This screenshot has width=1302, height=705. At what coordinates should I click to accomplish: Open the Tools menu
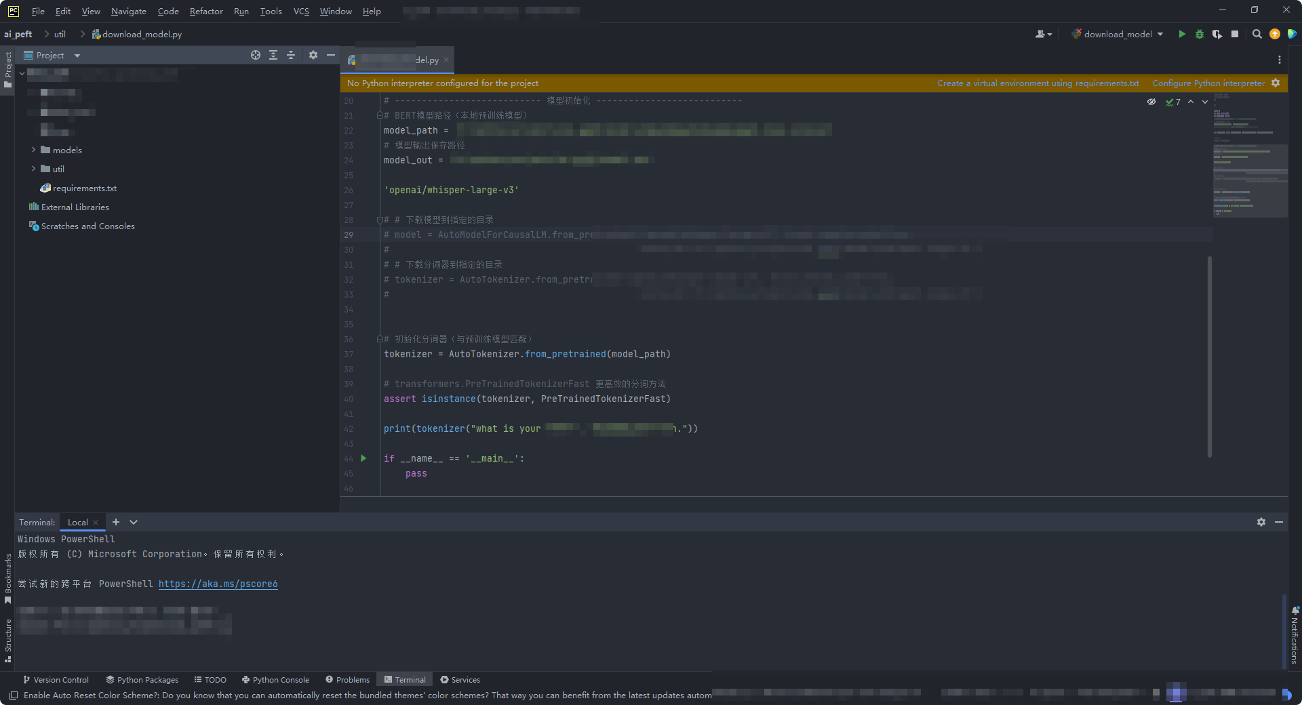click(271, 11)
